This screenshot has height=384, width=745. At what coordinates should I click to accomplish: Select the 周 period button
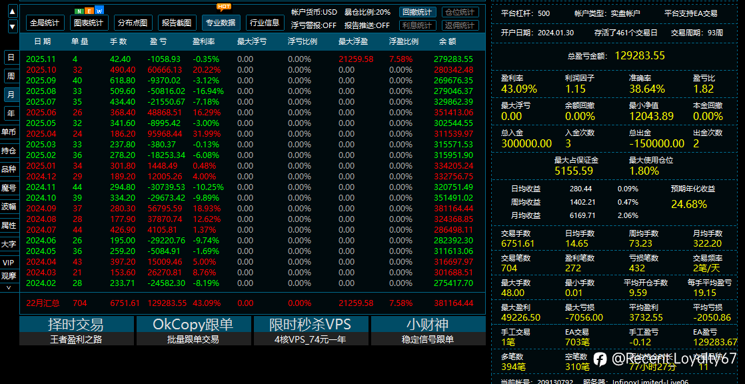(x=11, y=76)
